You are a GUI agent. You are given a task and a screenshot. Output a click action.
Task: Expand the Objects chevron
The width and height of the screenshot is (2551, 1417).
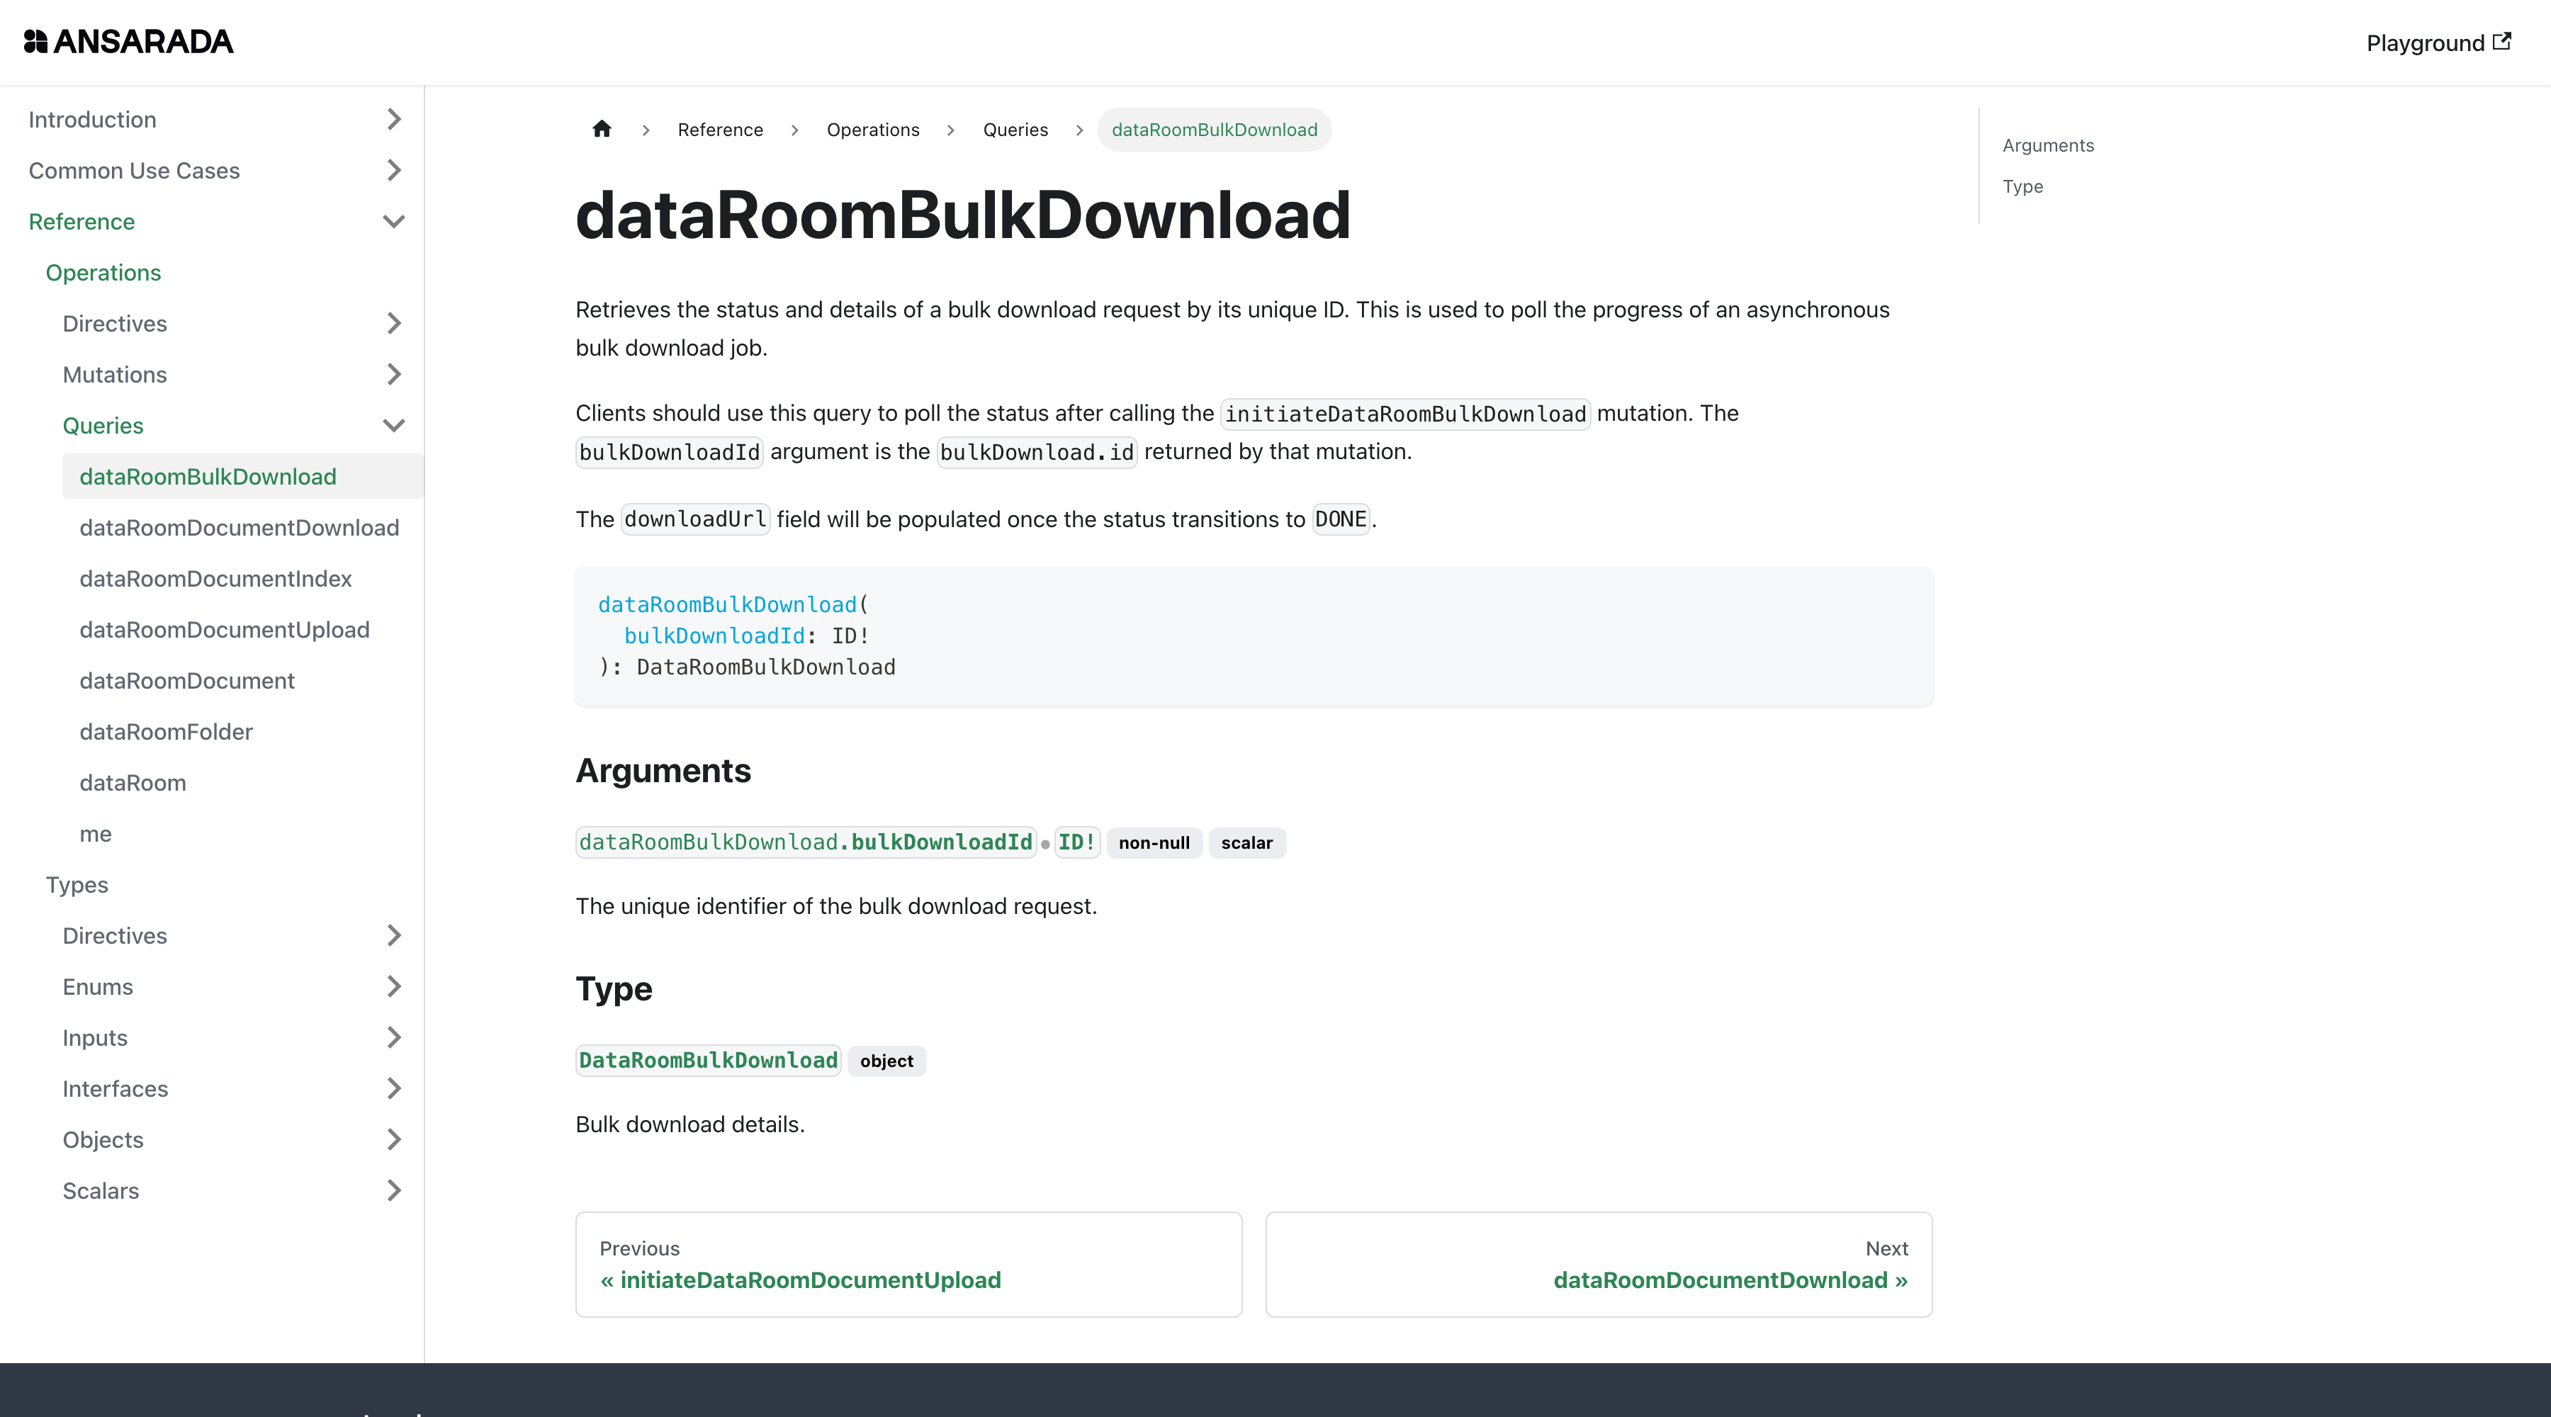[393, 1140]
